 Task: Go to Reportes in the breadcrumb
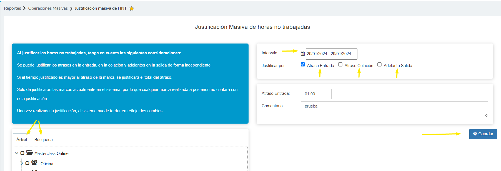(x=12, y=8)
